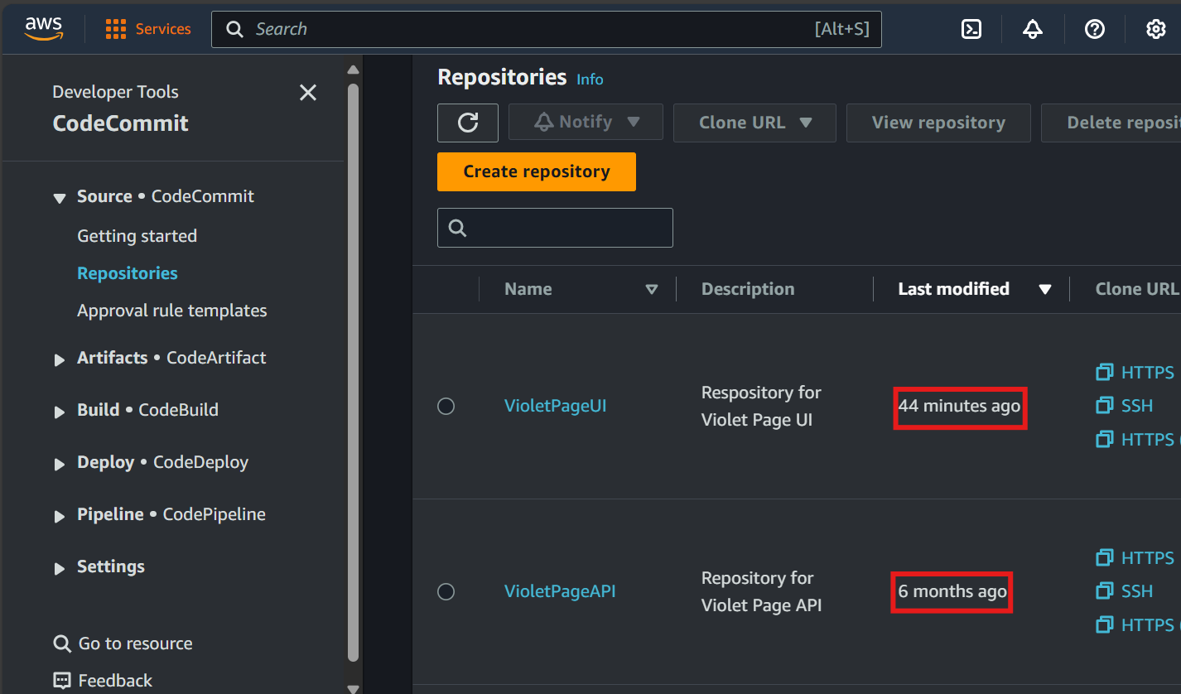Select the VioletPageUI repository radio button
Viewport: 1181px width, 694px height.
[x=446, y=407]
